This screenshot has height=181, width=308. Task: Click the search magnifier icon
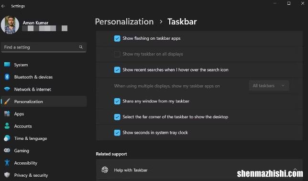tap(81, 47)
